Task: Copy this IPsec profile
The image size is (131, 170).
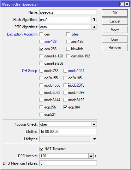Action: click(115, 39)
